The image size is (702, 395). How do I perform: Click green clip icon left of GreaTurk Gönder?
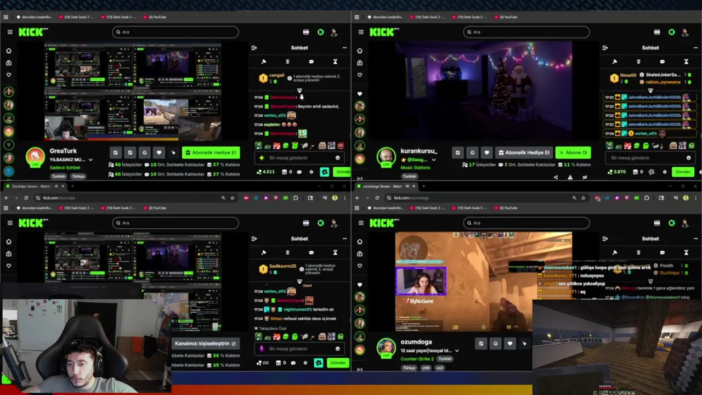(x=325, y=172)
